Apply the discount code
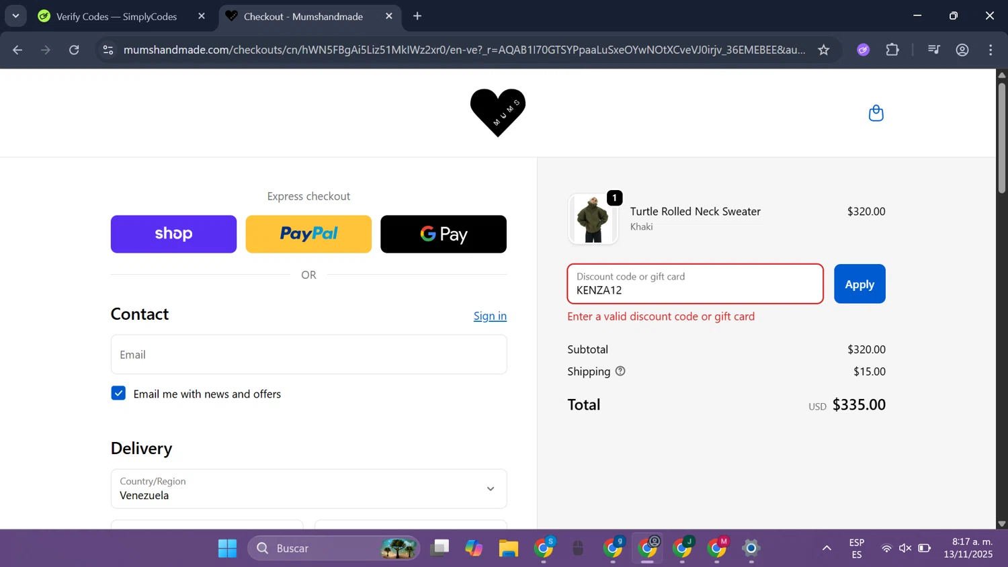The width and height of the screenshot is (1008, 567). (x=859, y=283)
